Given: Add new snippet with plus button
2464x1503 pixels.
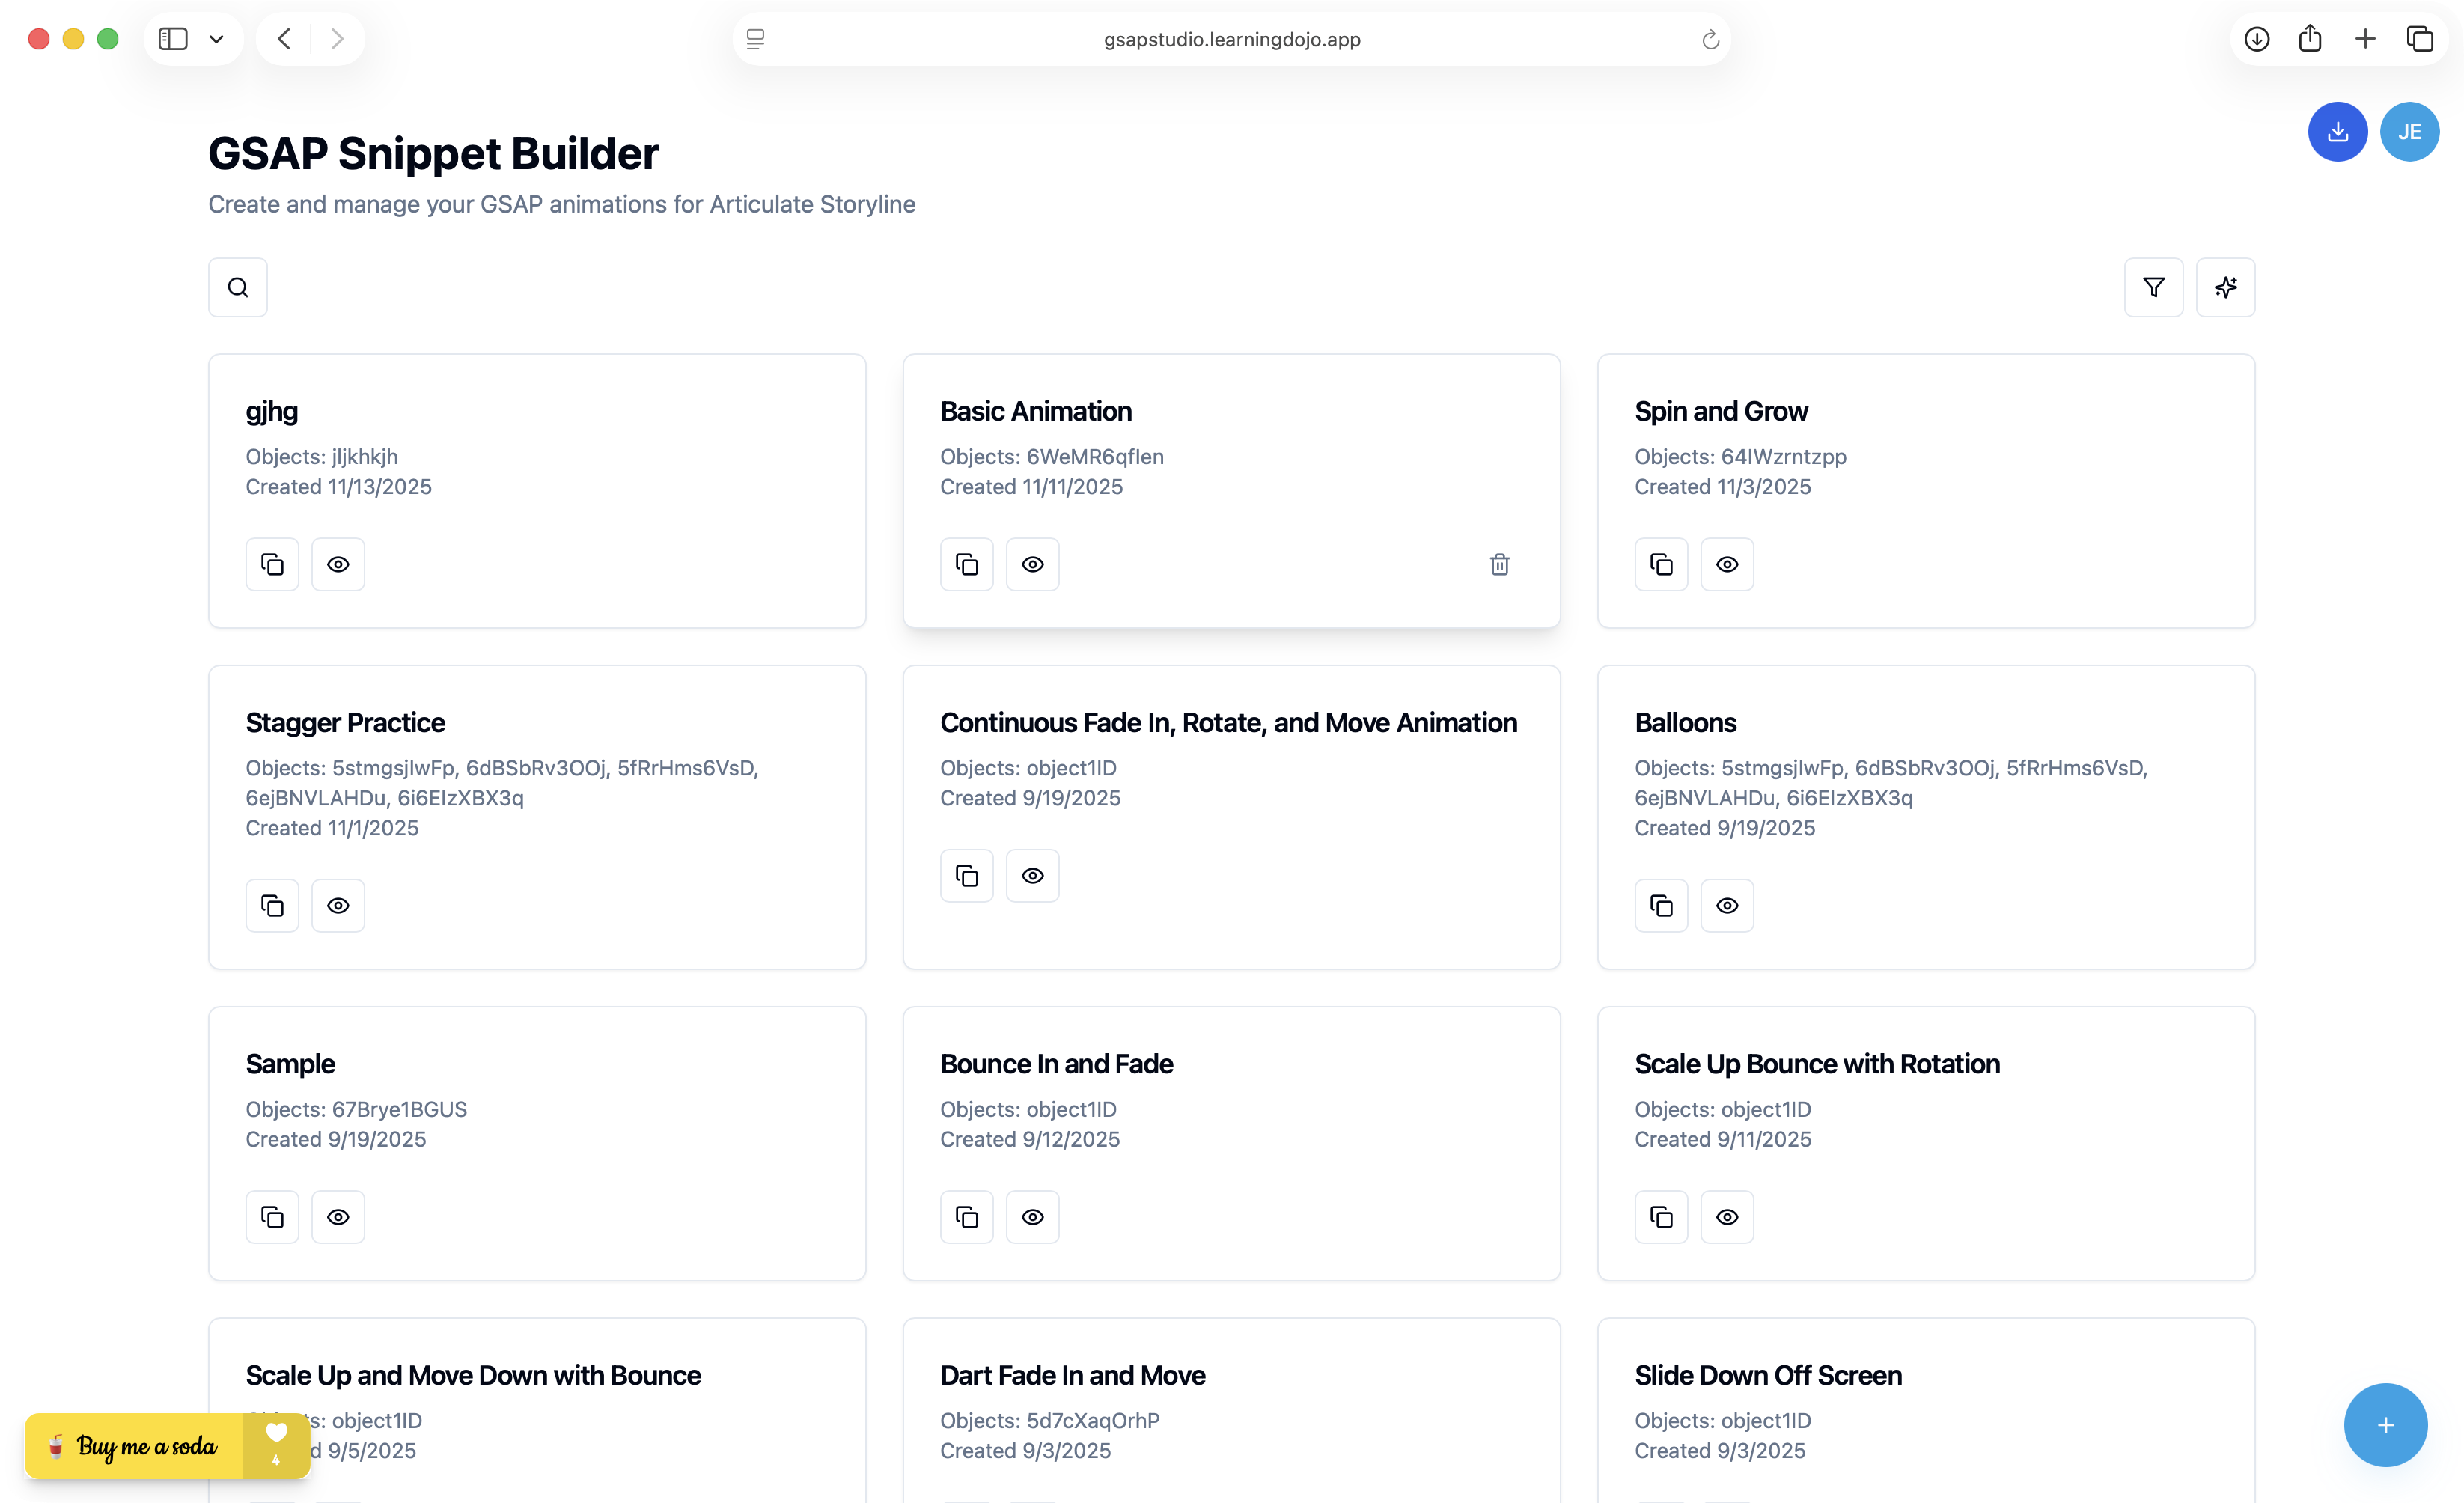Looking at the screenshot, I should pyautogui.click(x=2385, y=1425).
